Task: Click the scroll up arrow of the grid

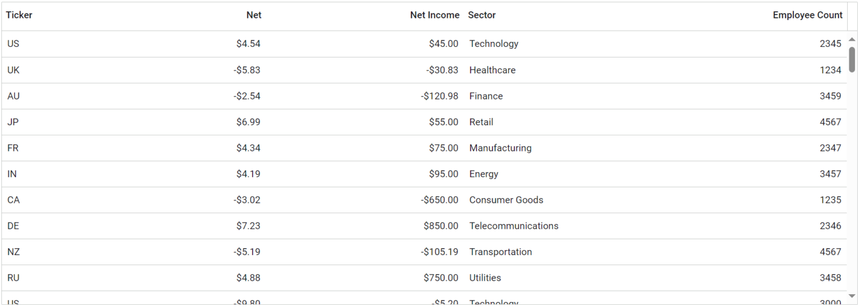Action: pos(852,39)
